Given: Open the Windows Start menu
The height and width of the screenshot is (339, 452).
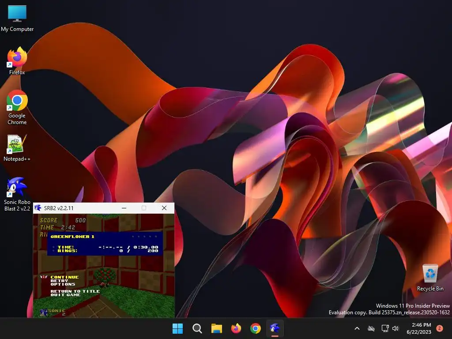Looking at the screenshot, I should (177, 328).
